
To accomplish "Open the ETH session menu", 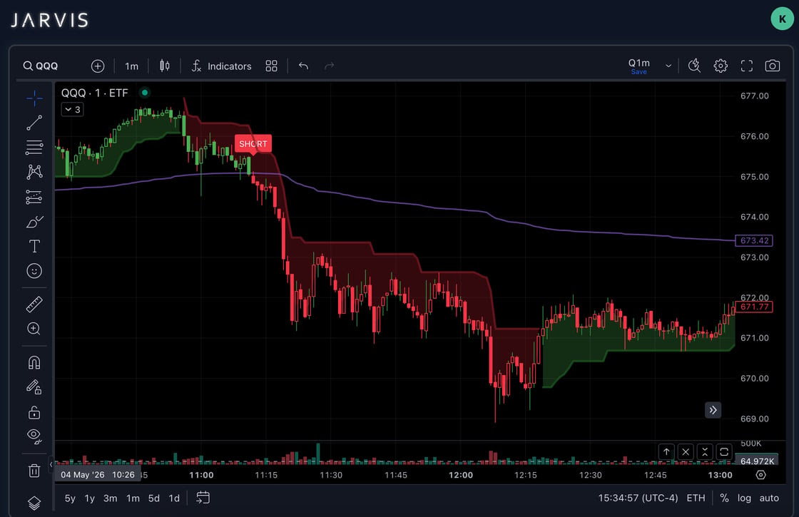I will click(696, 498).
